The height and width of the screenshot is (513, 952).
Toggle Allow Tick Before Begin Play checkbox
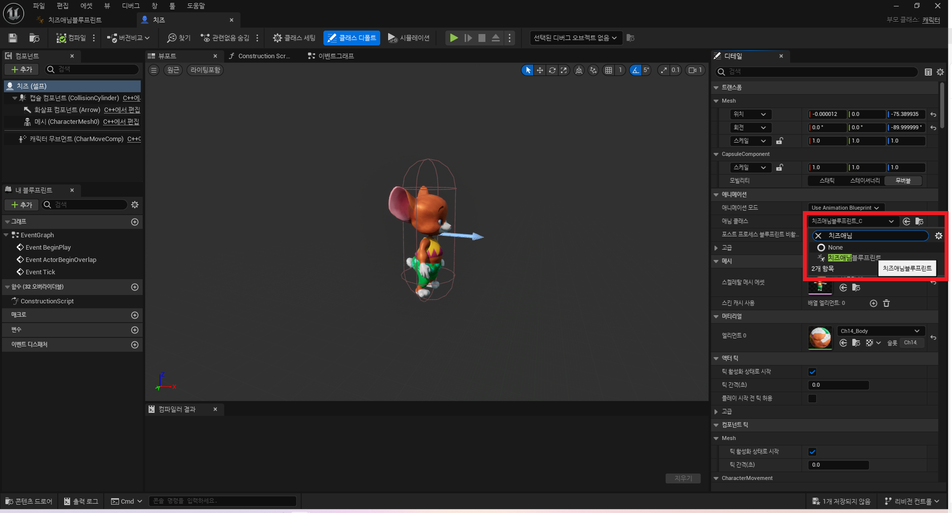[812, 399]
